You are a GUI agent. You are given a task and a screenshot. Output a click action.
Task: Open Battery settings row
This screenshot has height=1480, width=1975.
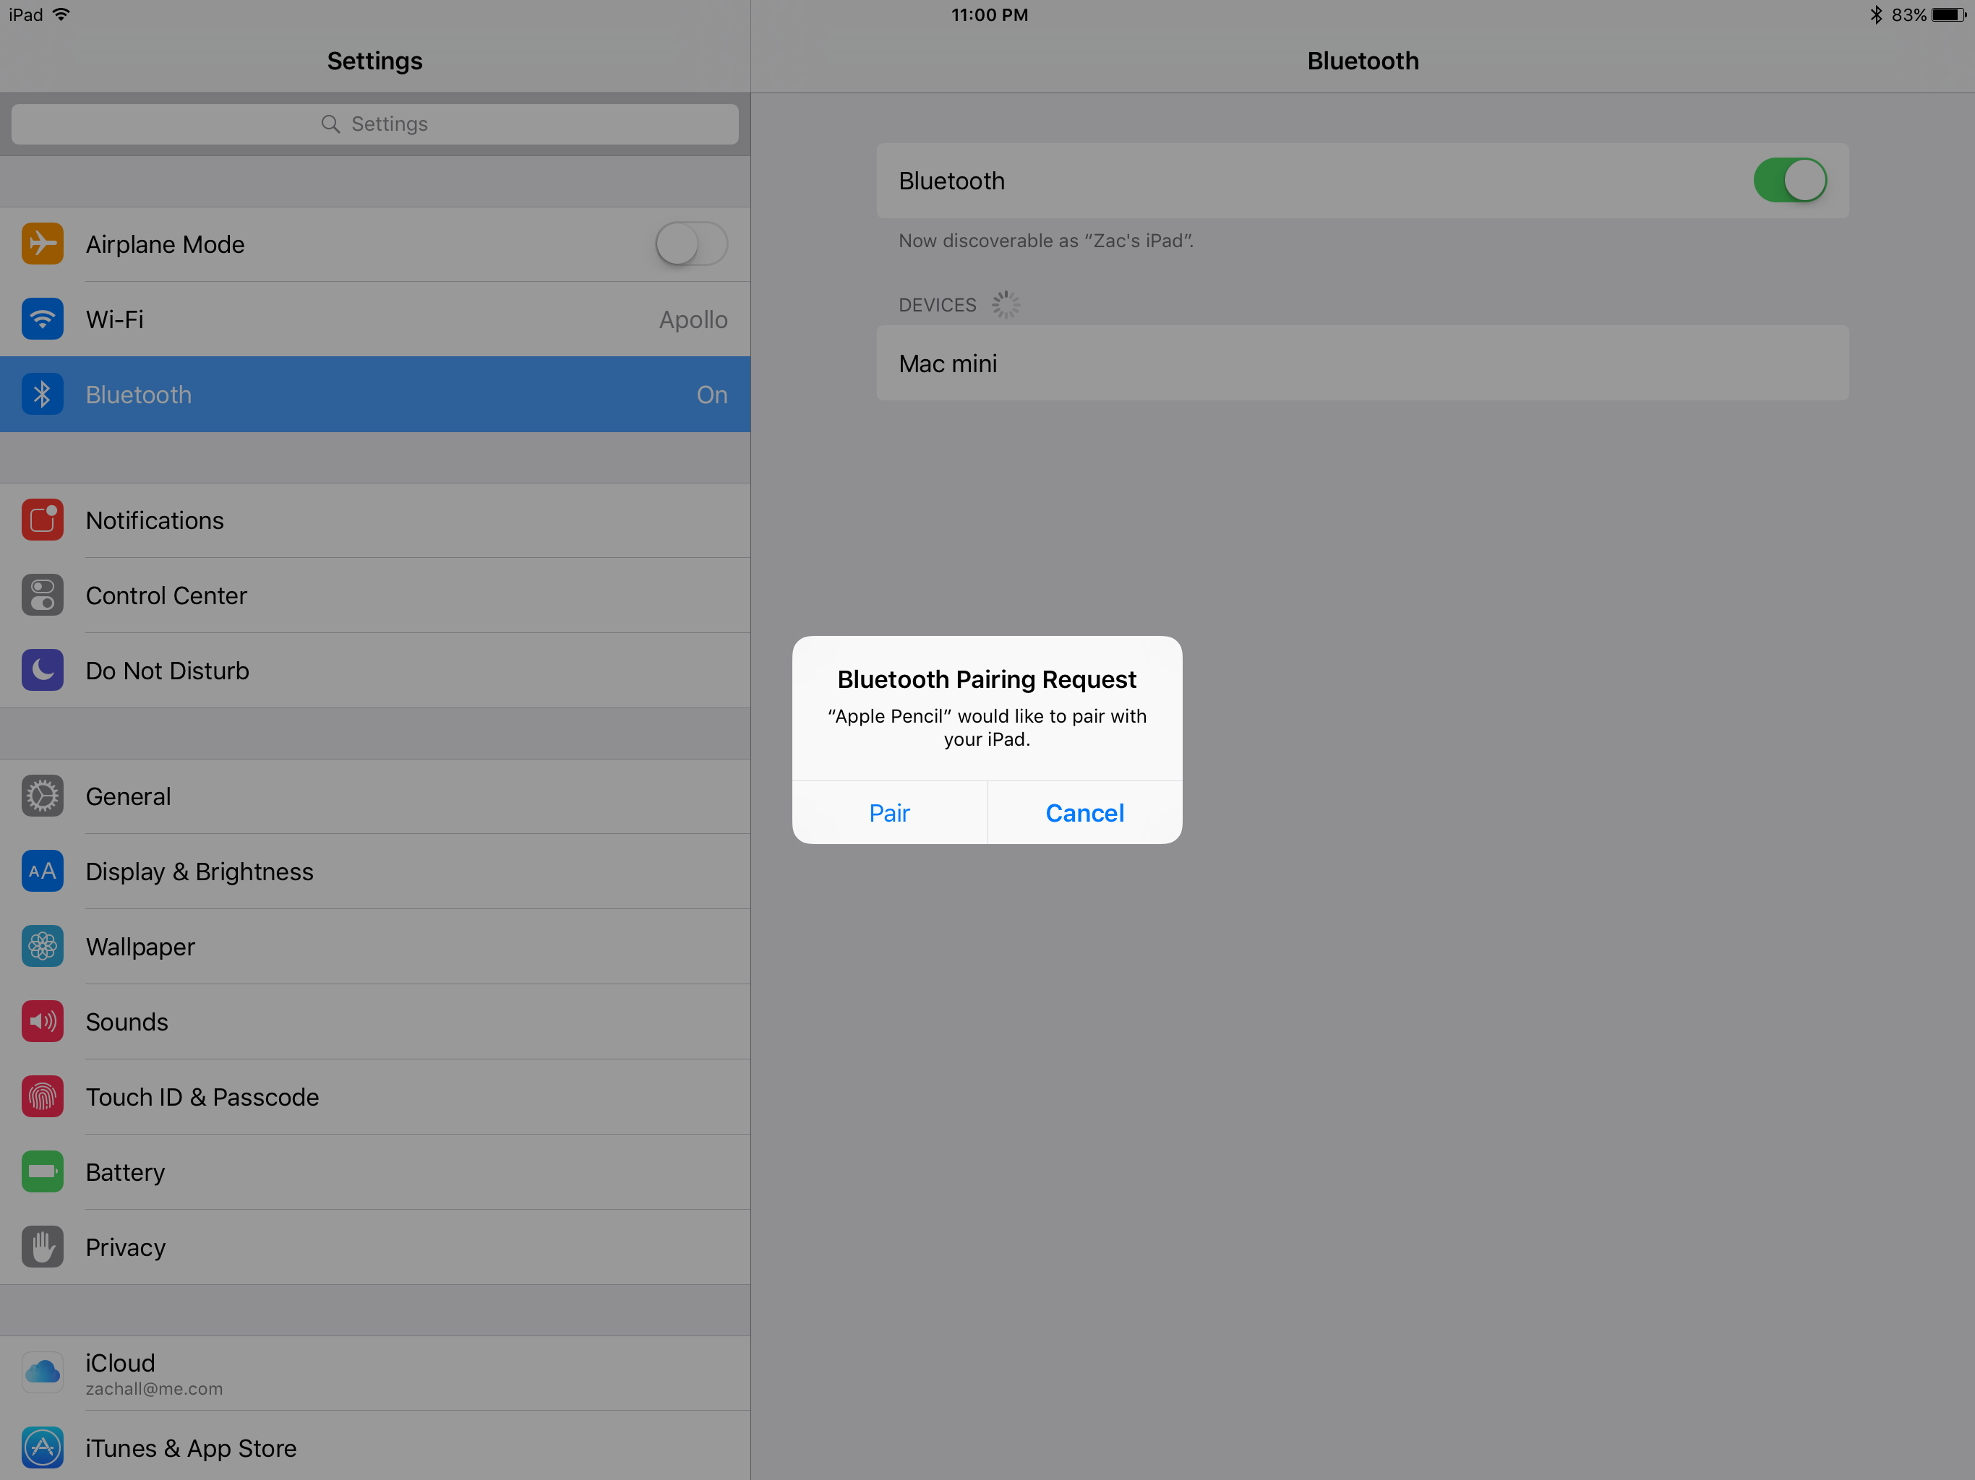point(125,1172)
